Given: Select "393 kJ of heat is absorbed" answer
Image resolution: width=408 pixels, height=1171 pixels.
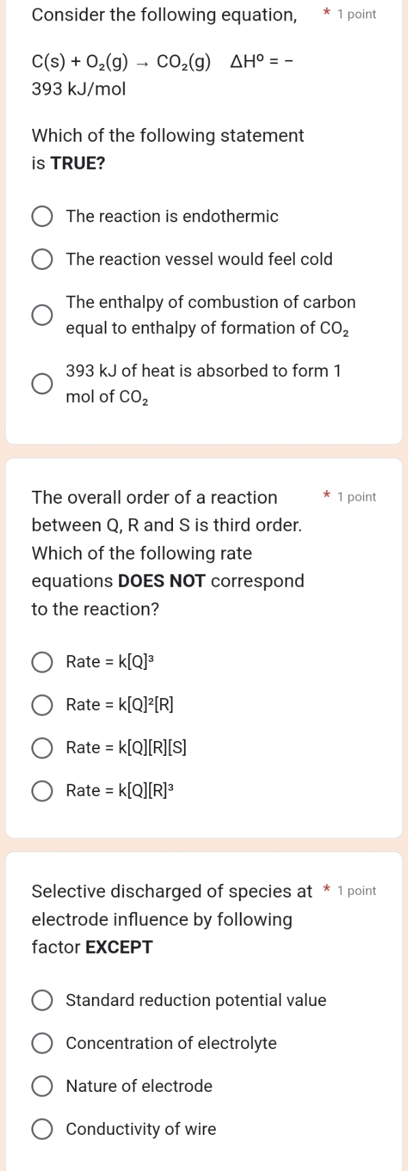Looking at the screenshot, I should (x=42, y=383).
